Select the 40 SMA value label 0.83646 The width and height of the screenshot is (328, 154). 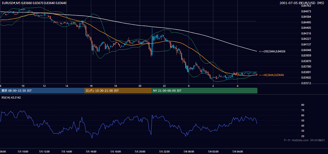(272, 75)
